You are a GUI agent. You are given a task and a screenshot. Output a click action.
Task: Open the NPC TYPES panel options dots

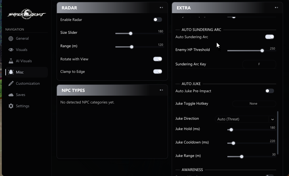coord(161,90)
